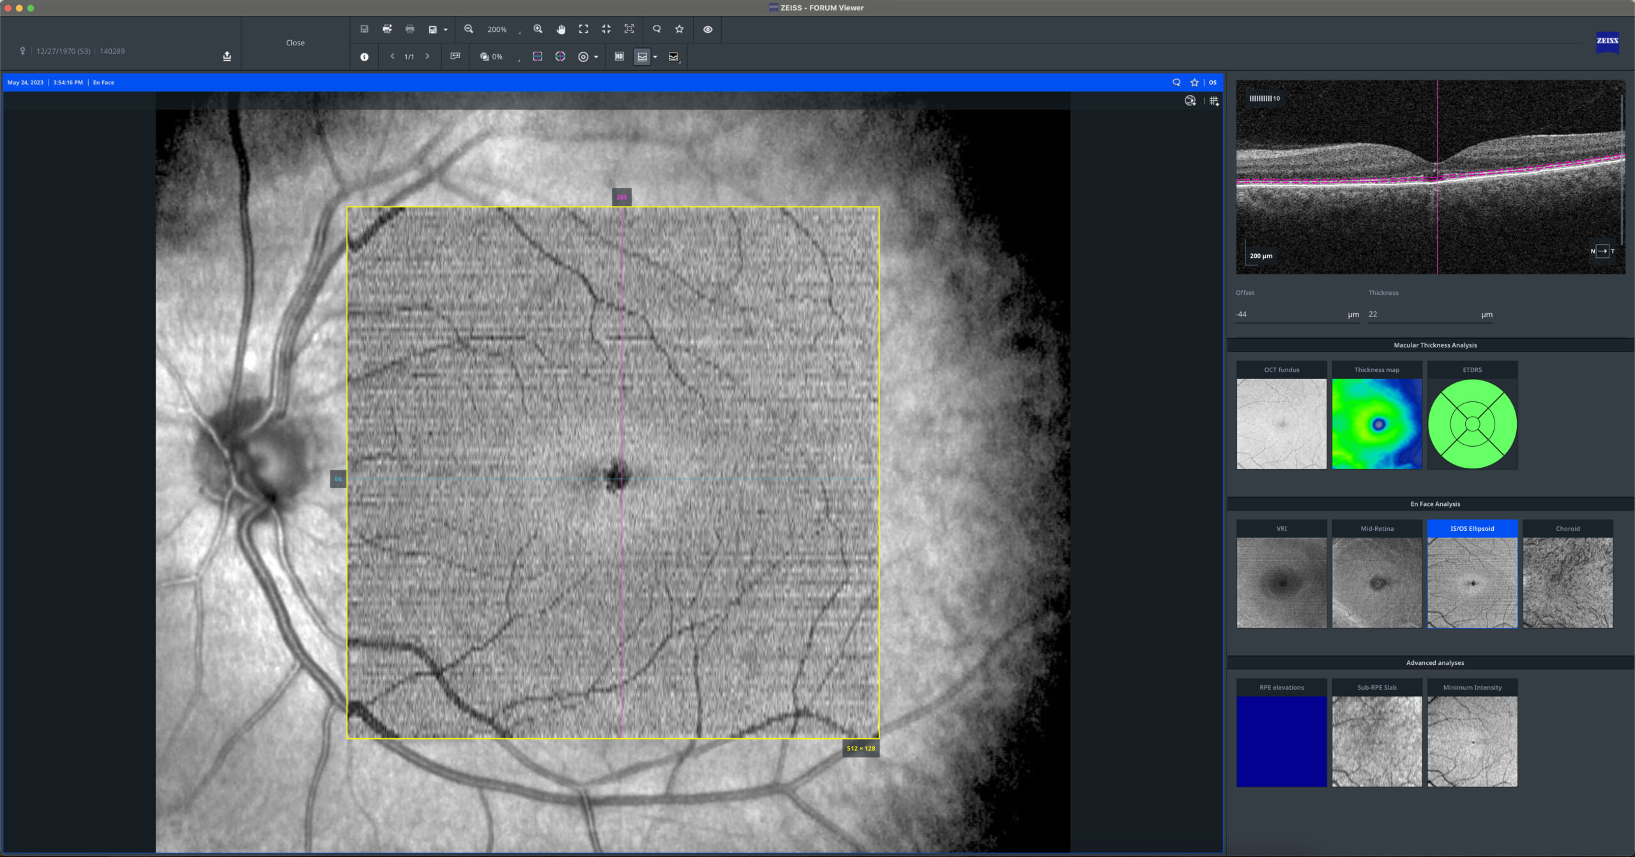Click the 200 µm scale label
1635x857 pixels.
[x=1261, y=256]
